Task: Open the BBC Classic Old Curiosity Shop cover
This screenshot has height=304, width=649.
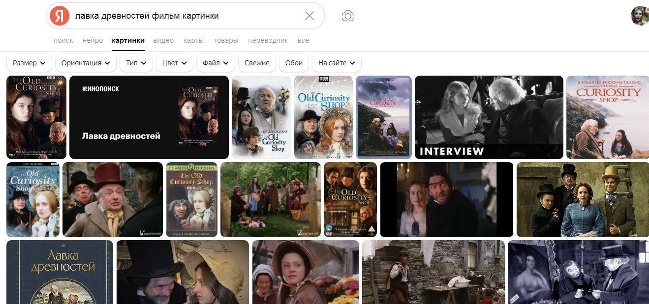Action: coord(323,117)
